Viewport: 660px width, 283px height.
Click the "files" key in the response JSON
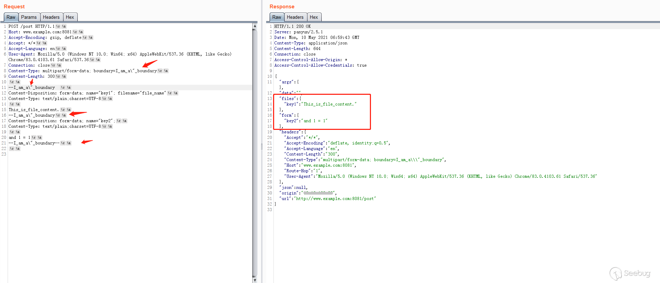pos(288,99)
